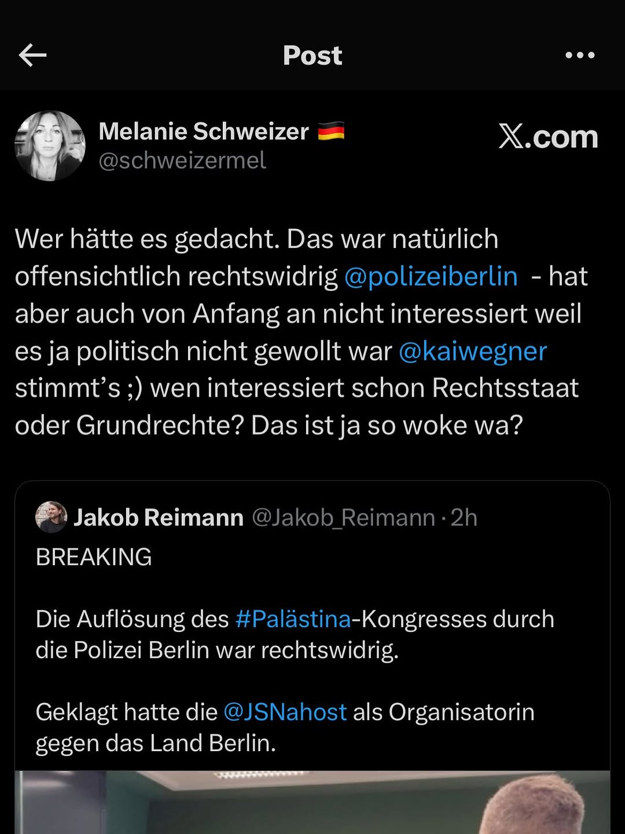625x834 pixels.
Task: Open the three-dot more options menu
Action: pos(580,56)
